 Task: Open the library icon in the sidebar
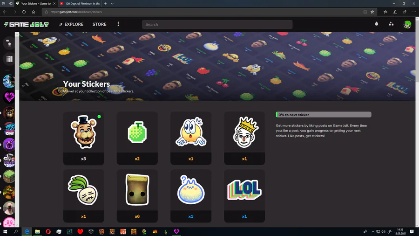click(x=9, y=59)
